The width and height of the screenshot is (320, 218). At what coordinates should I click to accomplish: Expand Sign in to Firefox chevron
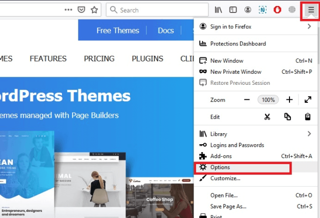click(x=309, y=26)
